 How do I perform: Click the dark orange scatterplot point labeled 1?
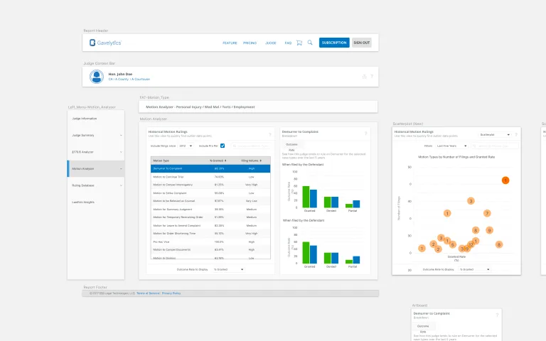[x=505, y=180]
